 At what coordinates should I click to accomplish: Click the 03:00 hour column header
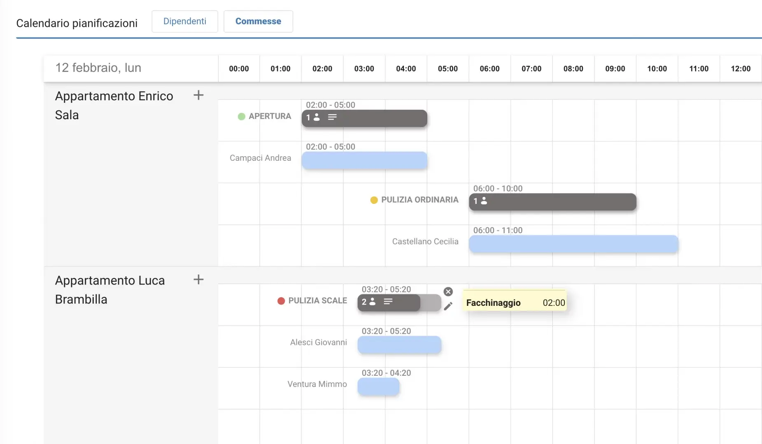(364, 69)
